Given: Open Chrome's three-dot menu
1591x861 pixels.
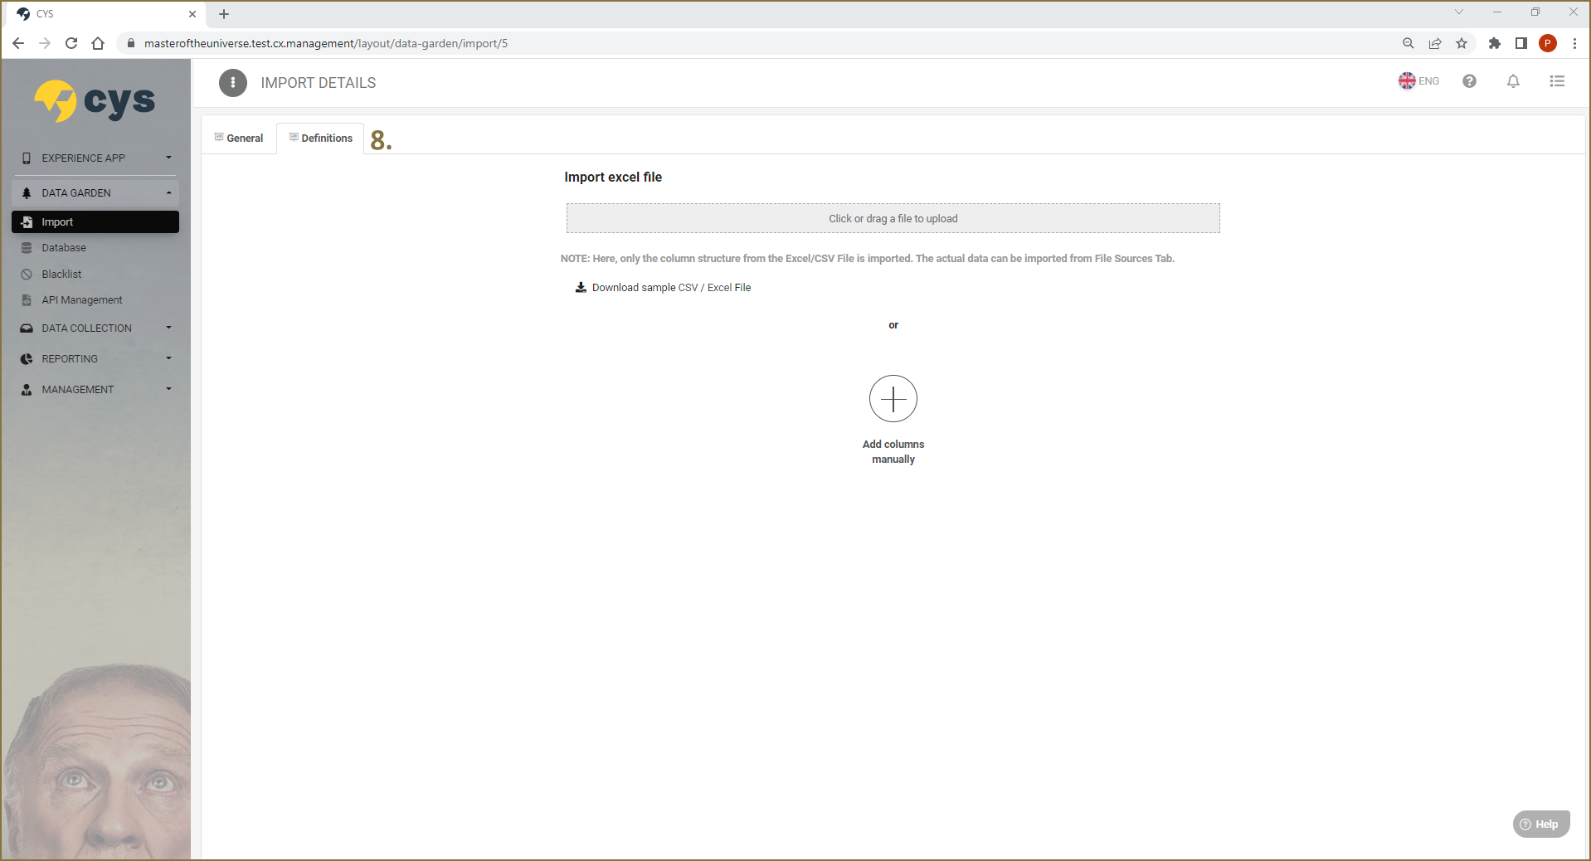Looking at the screenshot, I should 1574,43.
